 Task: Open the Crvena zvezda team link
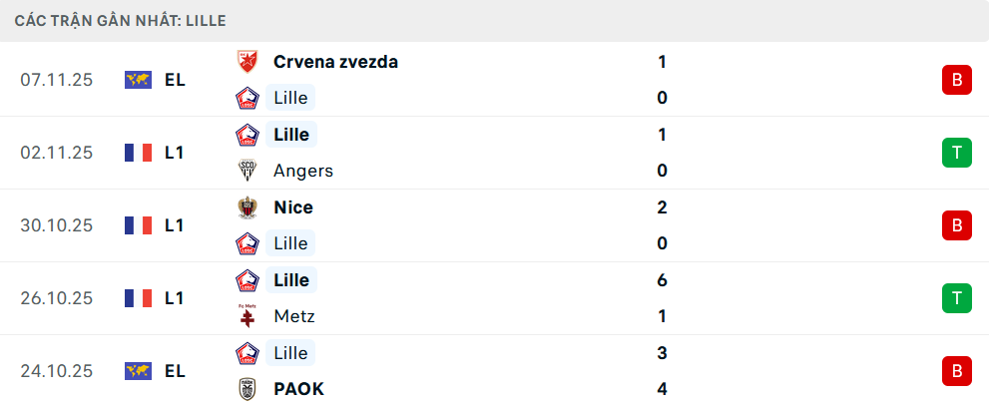(x=335, y=62)
